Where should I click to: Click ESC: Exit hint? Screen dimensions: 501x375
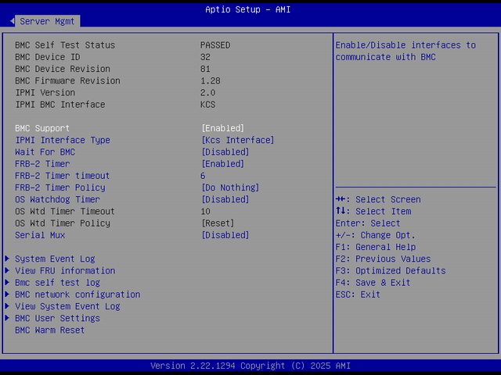click(358, 295)
